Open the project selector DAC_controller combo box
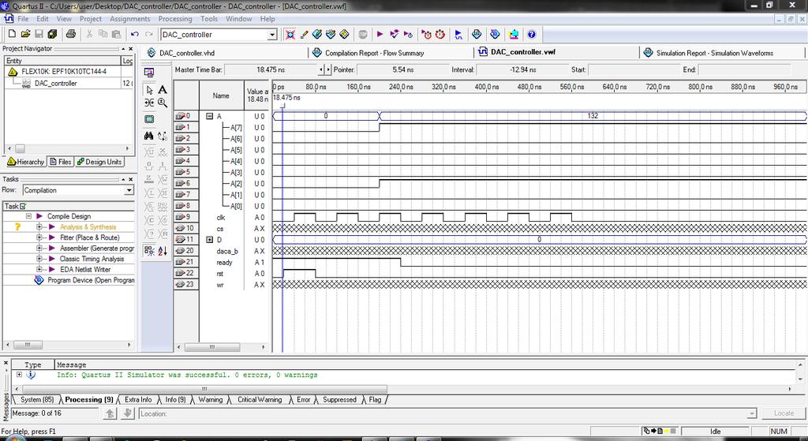The width and height of the screenshot is (808, 441). point(219,35)
